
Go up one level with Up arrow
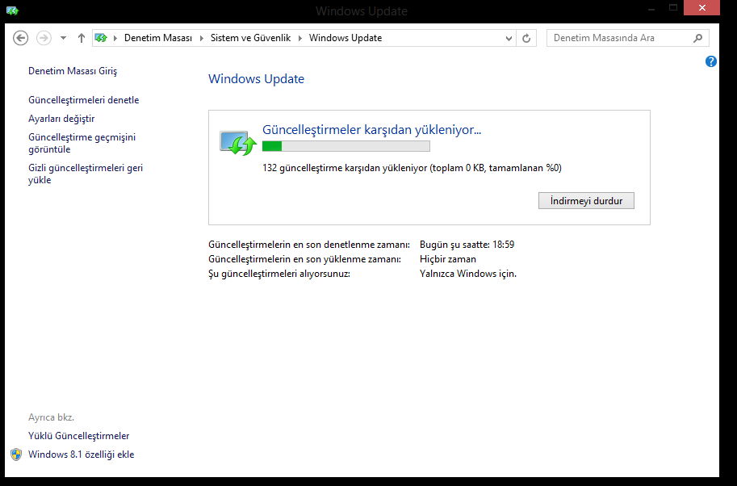pos(82,38)
